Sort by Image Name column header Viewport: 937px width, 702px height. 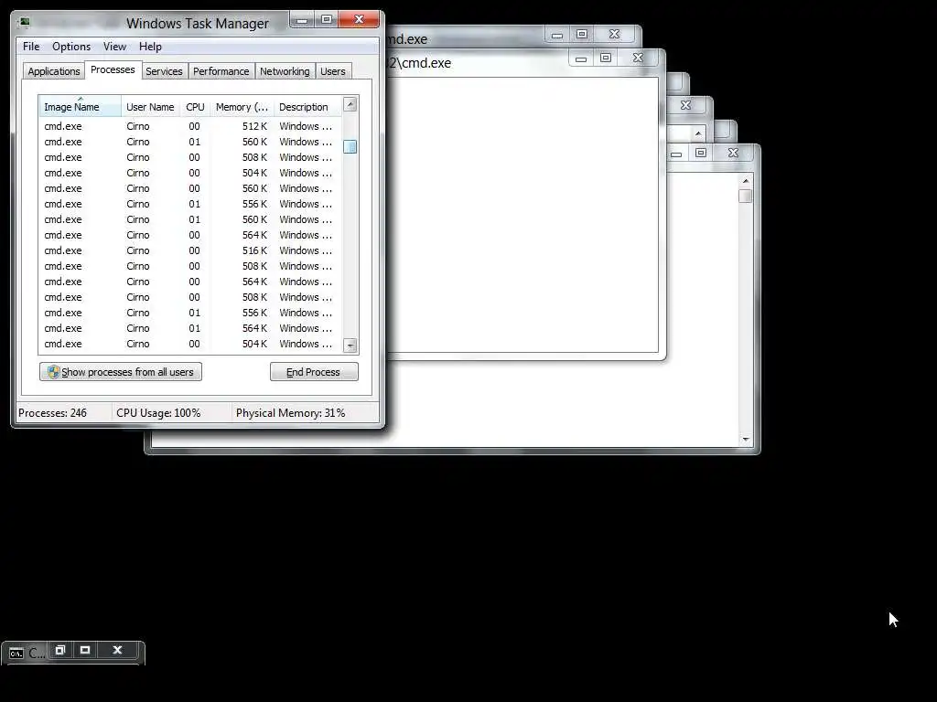click(x=81, y=107)
